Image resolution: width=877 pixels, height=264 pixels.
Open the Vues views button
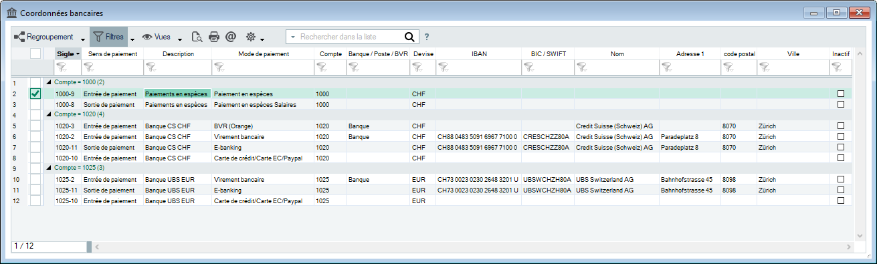(x=157, y=37)
